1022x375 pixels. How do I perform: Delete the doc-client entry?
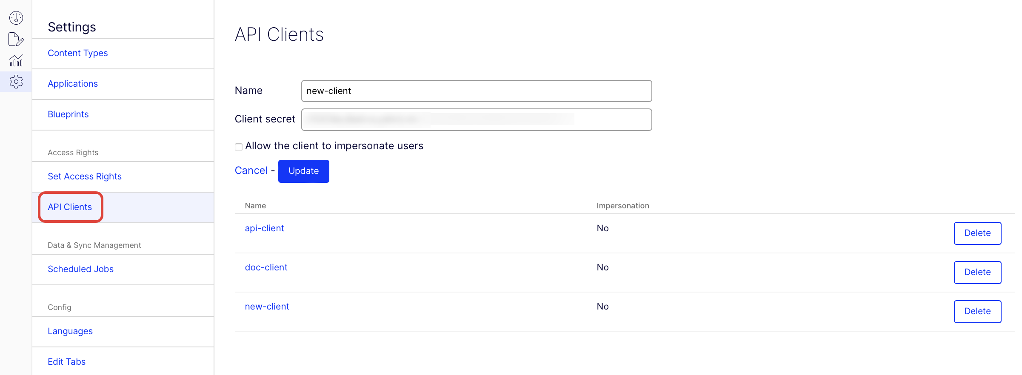click(977, 273)
